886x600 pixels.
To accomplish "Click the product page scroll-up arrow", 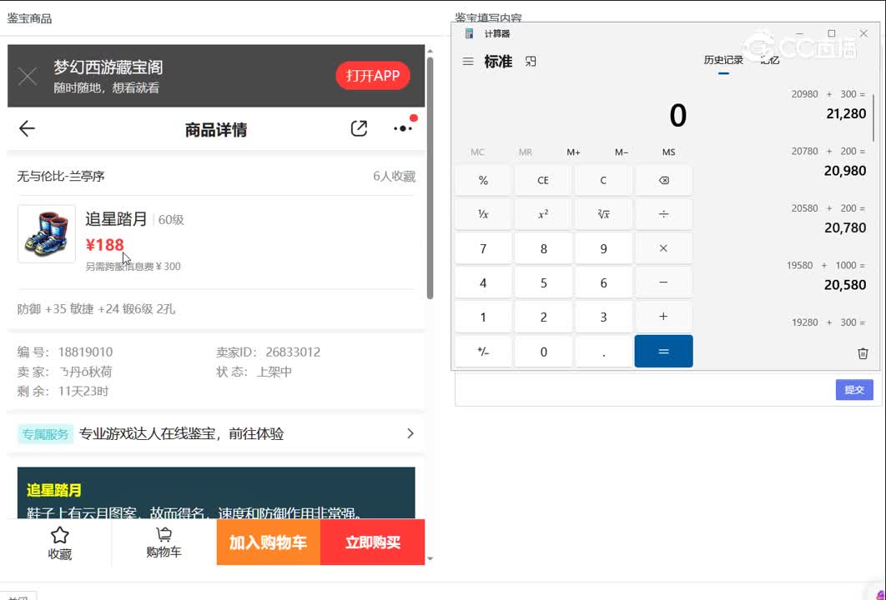I will tap(430, 52).
